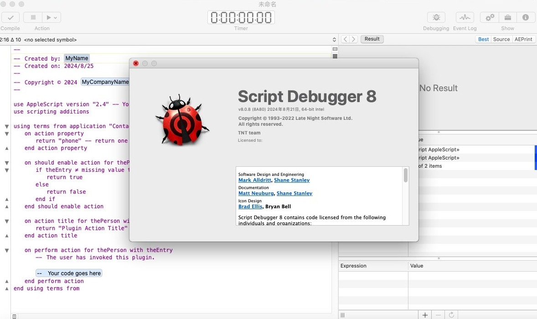Open the no selected symbol popup
Screen dimensions: 537x319
(180, 40)
